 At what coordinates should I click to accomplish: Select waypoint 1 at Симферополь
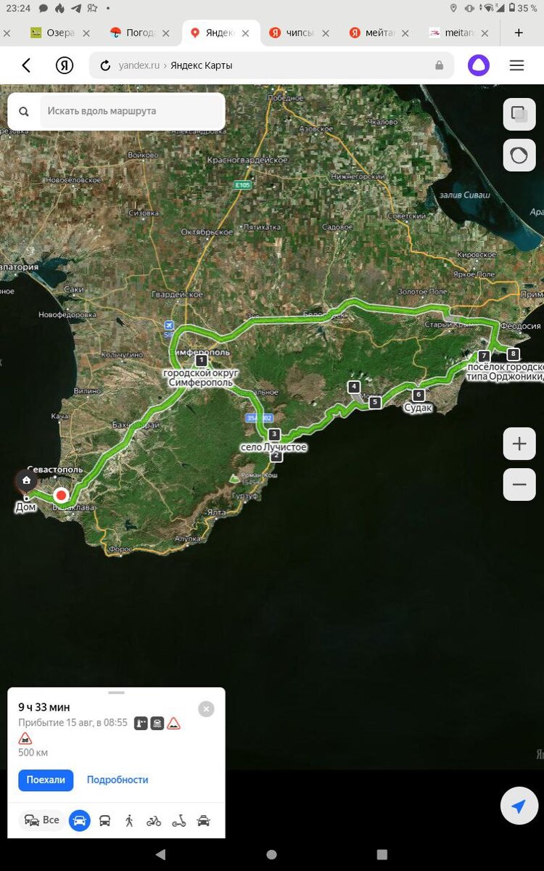tap(201, 360)
